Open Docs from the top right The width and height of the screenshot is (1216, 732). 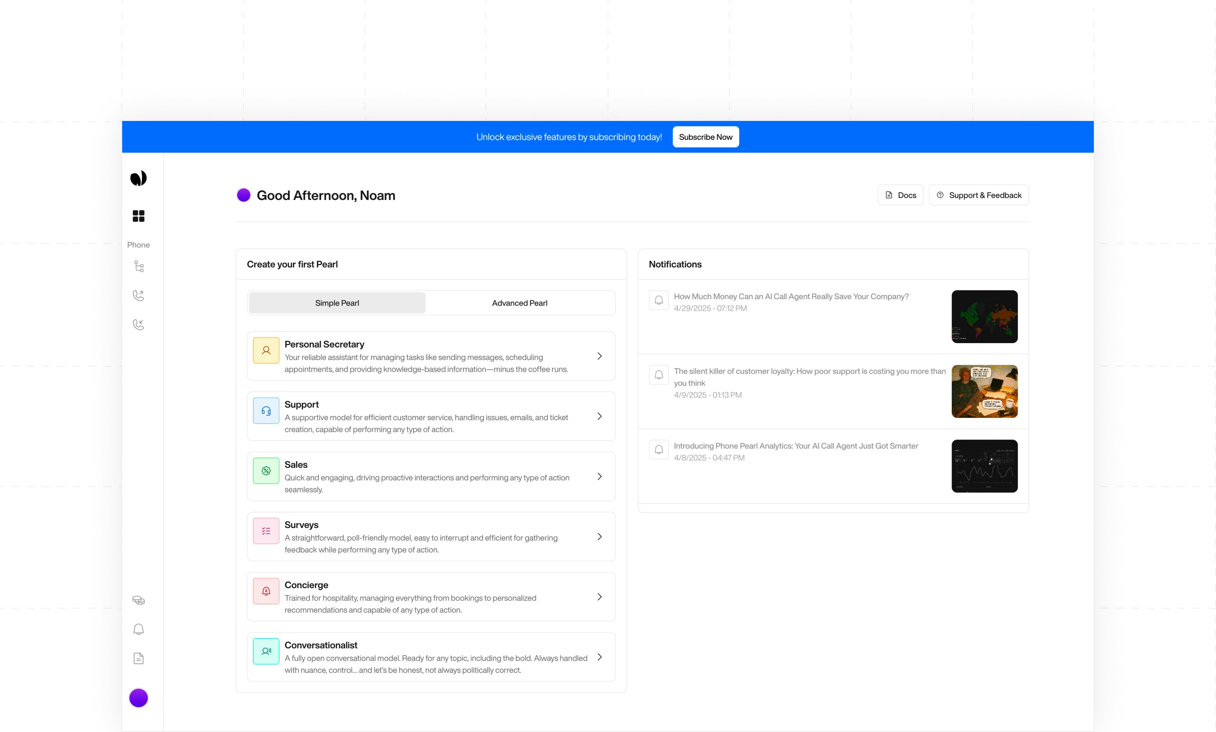coord(900,195)
